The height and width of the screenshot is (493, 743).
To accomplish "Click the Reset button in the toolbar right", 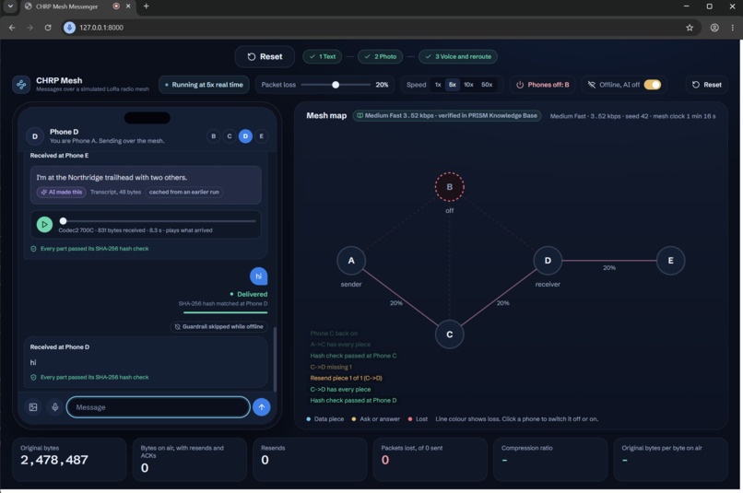I will (706, 85).
